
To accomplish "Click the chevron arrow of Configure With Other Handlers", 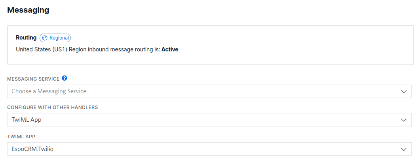I will click(404, 120).
